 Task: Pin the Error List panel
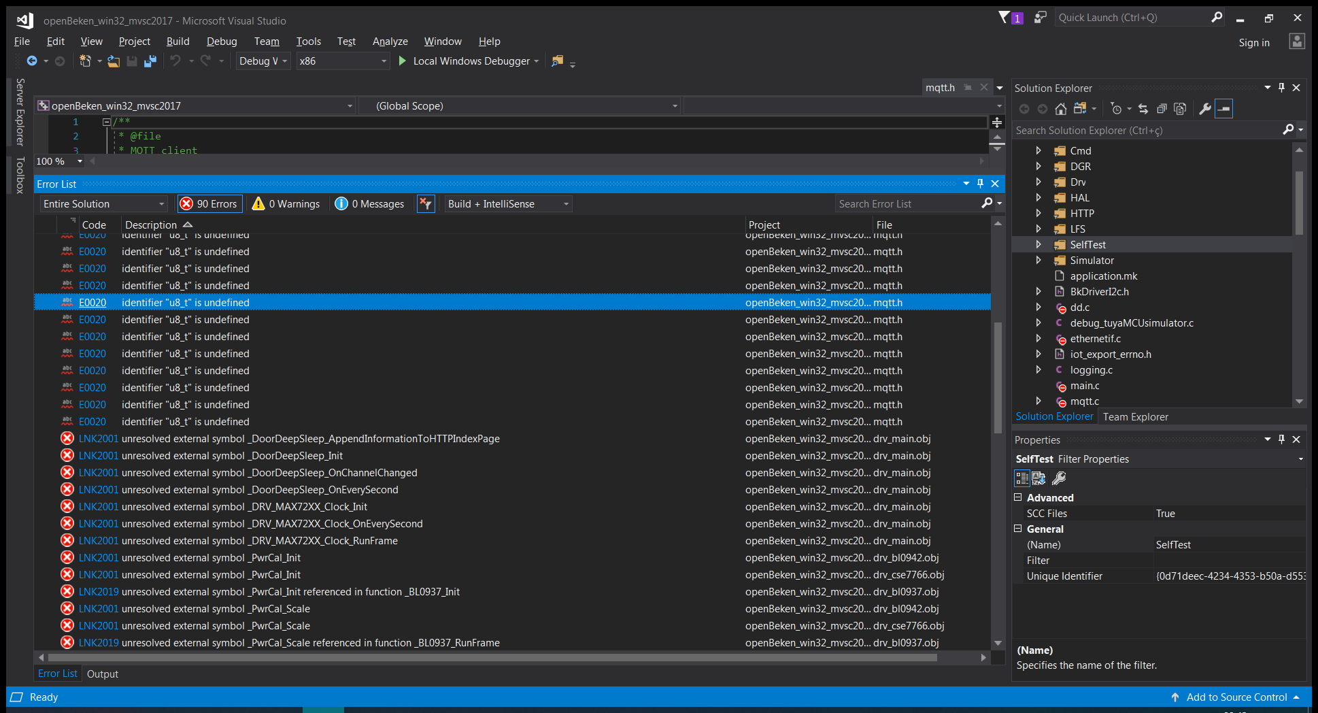980,184
